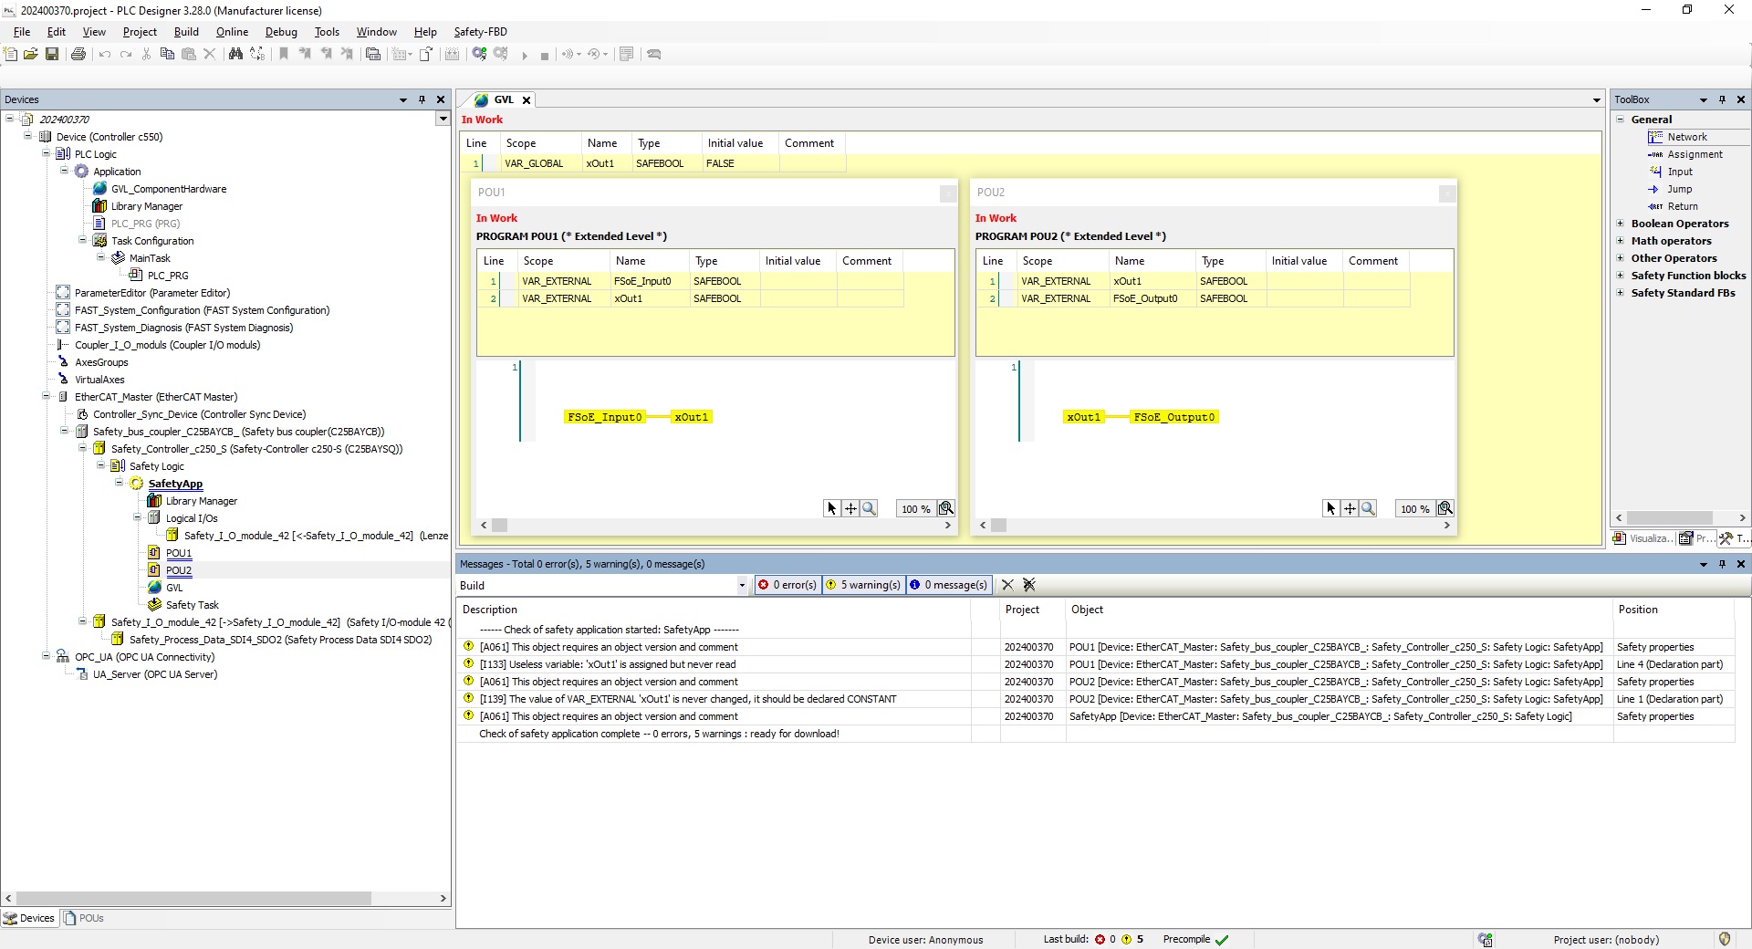Open POU1 in the device tree
Screen dimensions: 1752x949
tap(179, 553)
